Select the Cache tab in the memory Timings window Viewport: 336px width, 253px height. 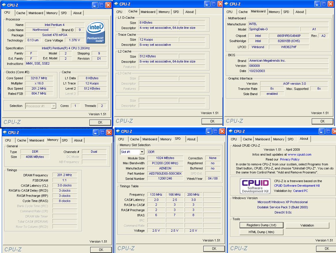22,140
